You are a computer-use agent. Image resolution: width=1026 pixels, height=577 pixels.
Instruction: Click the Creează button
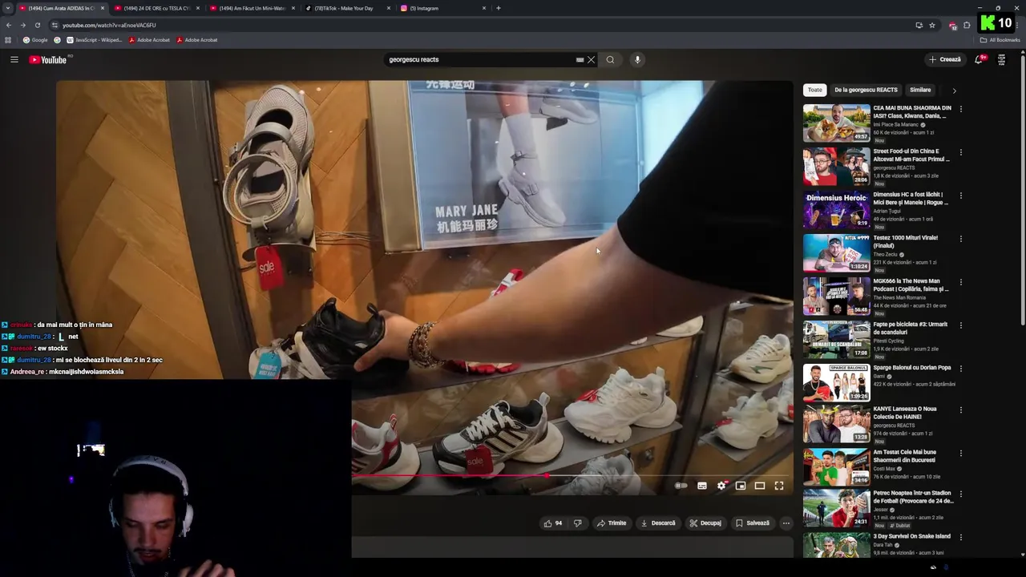pyautogui.click(x=944, y=59)
